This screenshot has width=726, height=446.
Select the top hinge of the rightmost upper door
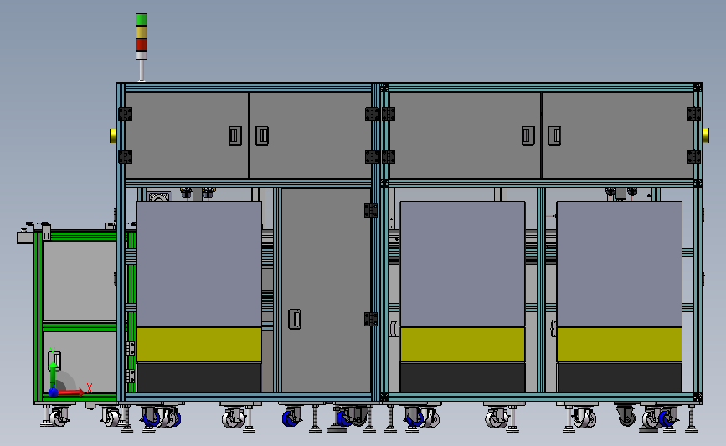pyautogui.click(x=694, y=115)
